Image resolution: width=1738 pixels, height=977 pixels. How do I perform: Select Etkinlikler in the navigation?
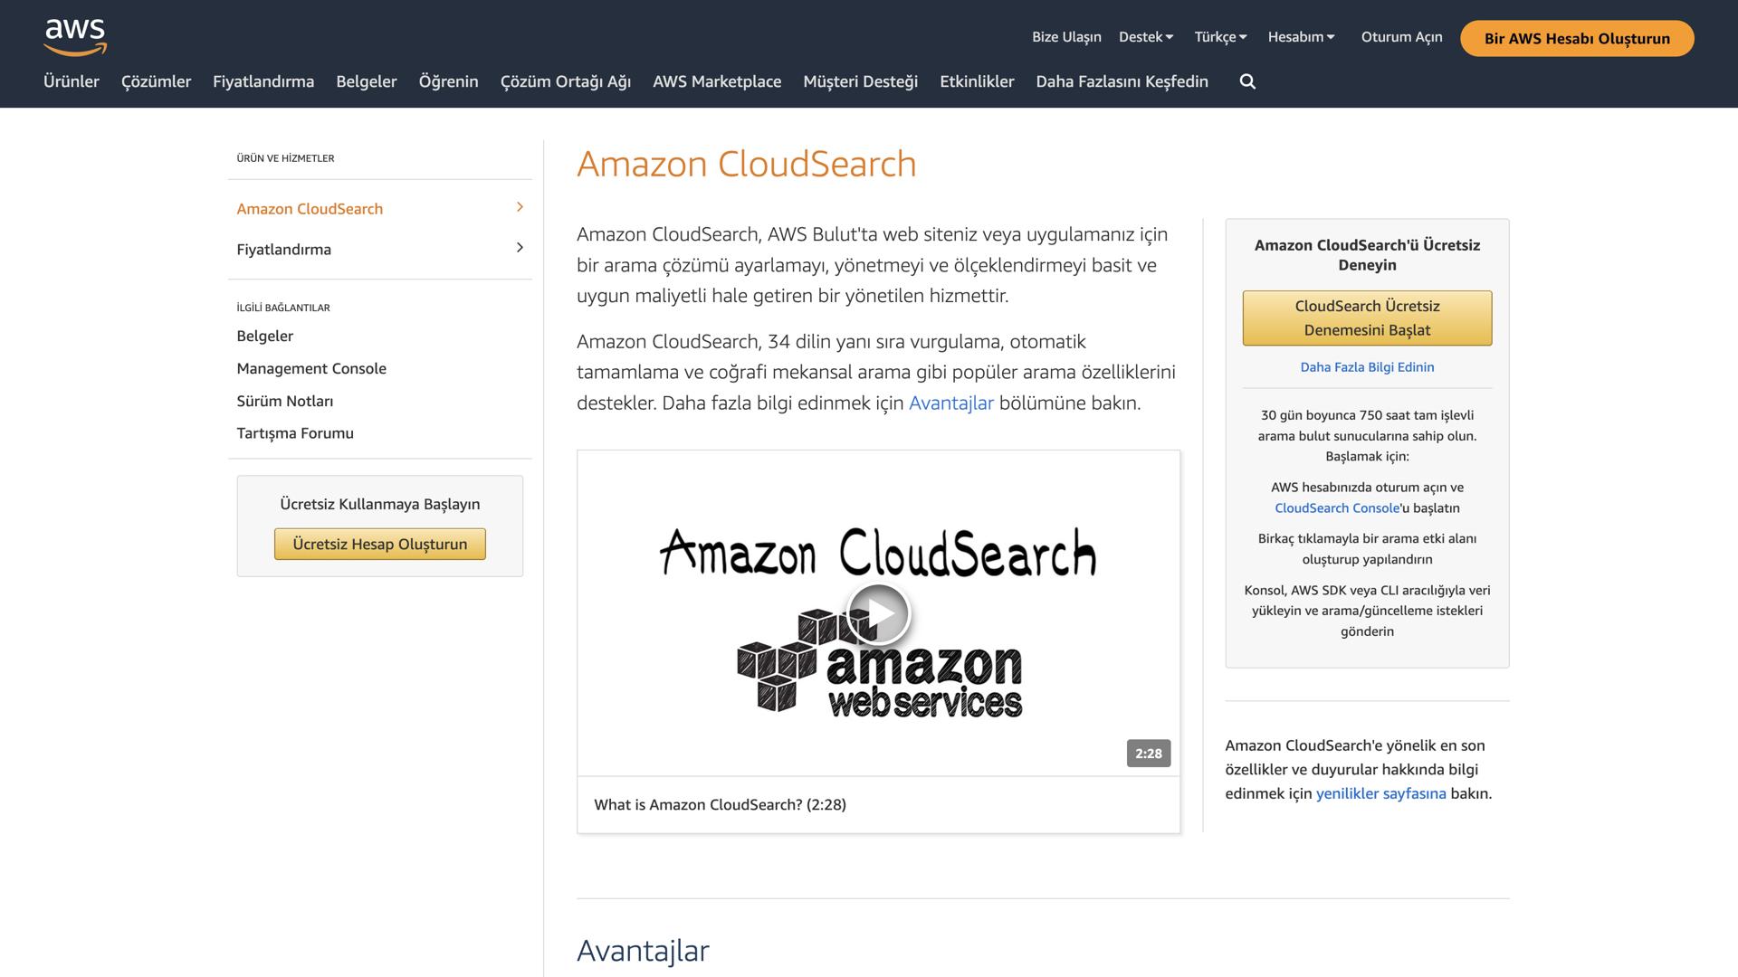[x=977, y=81]
